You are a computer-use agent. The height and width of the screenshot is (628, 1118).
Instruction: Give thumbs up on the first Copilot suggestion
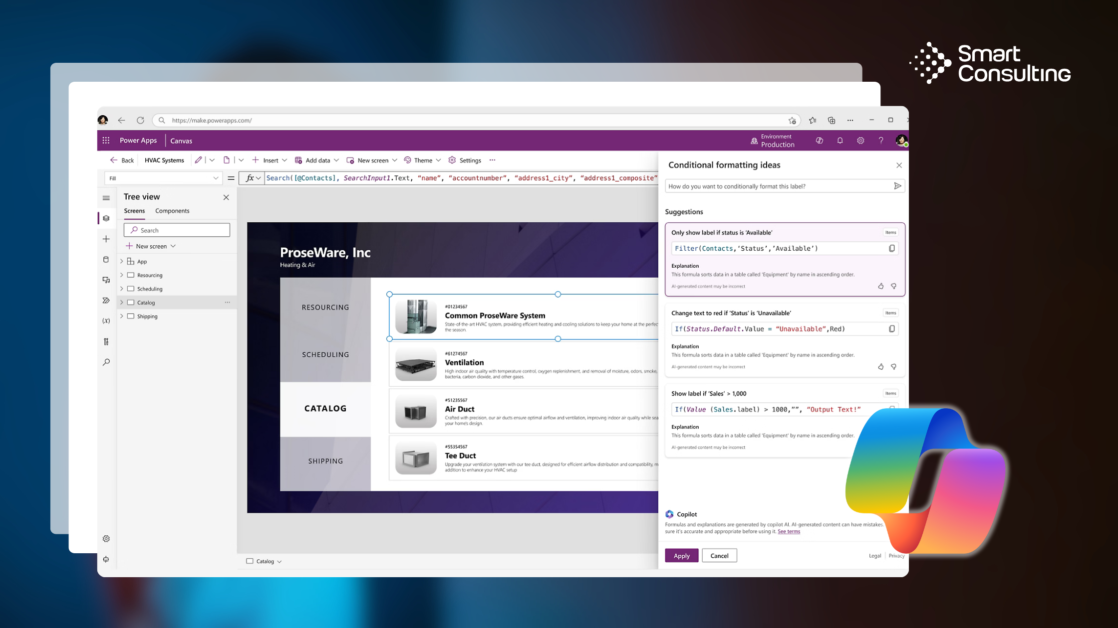(x=880, y=286)
